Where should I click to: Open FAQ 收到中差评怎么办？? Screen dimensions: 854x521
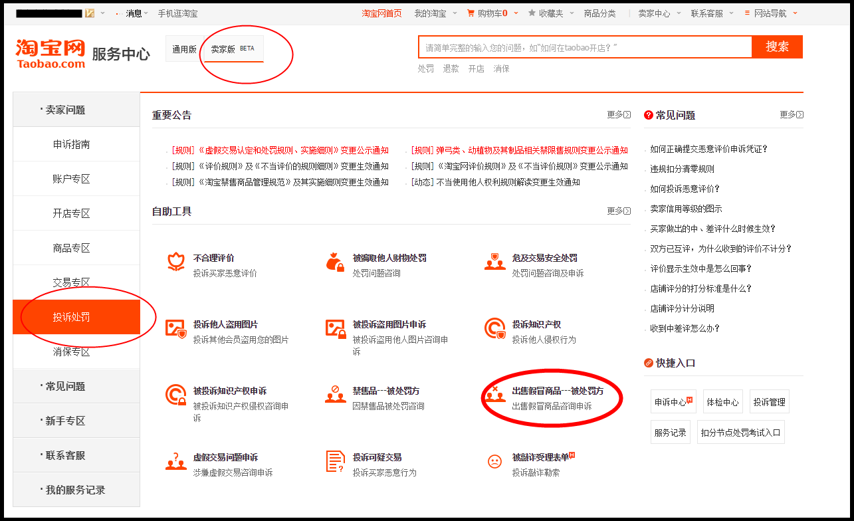point(685,328)
